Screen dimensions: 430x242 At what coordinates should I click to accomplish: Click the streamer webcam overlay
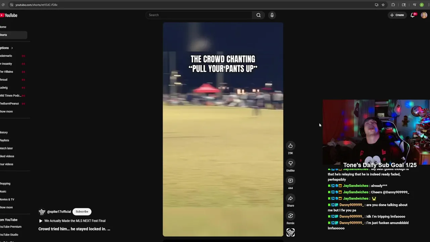(376, 132)
